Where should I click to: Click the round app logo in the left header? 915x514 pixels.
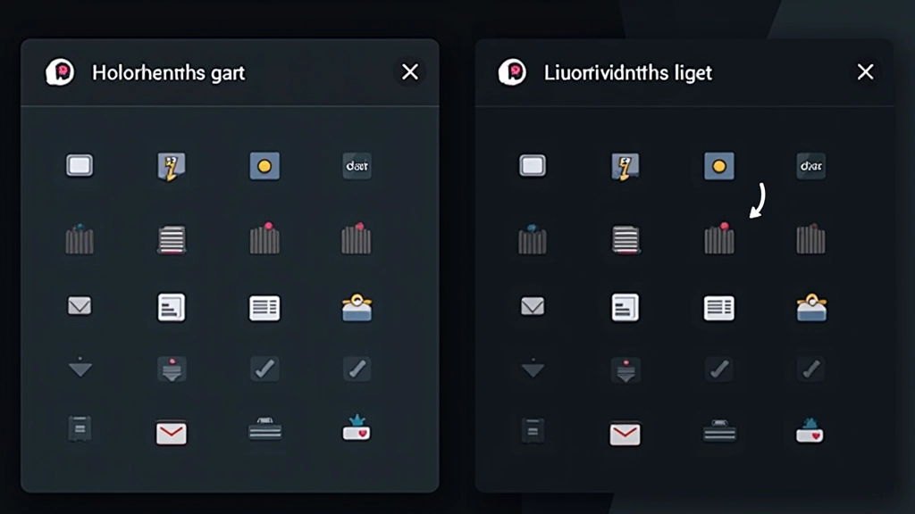60,71
